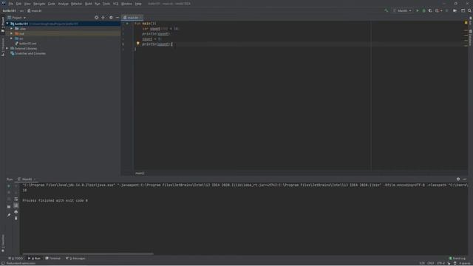Open the Navigate menu
The height and width of the screenshot is (266, 473).
tap(39, 4)
